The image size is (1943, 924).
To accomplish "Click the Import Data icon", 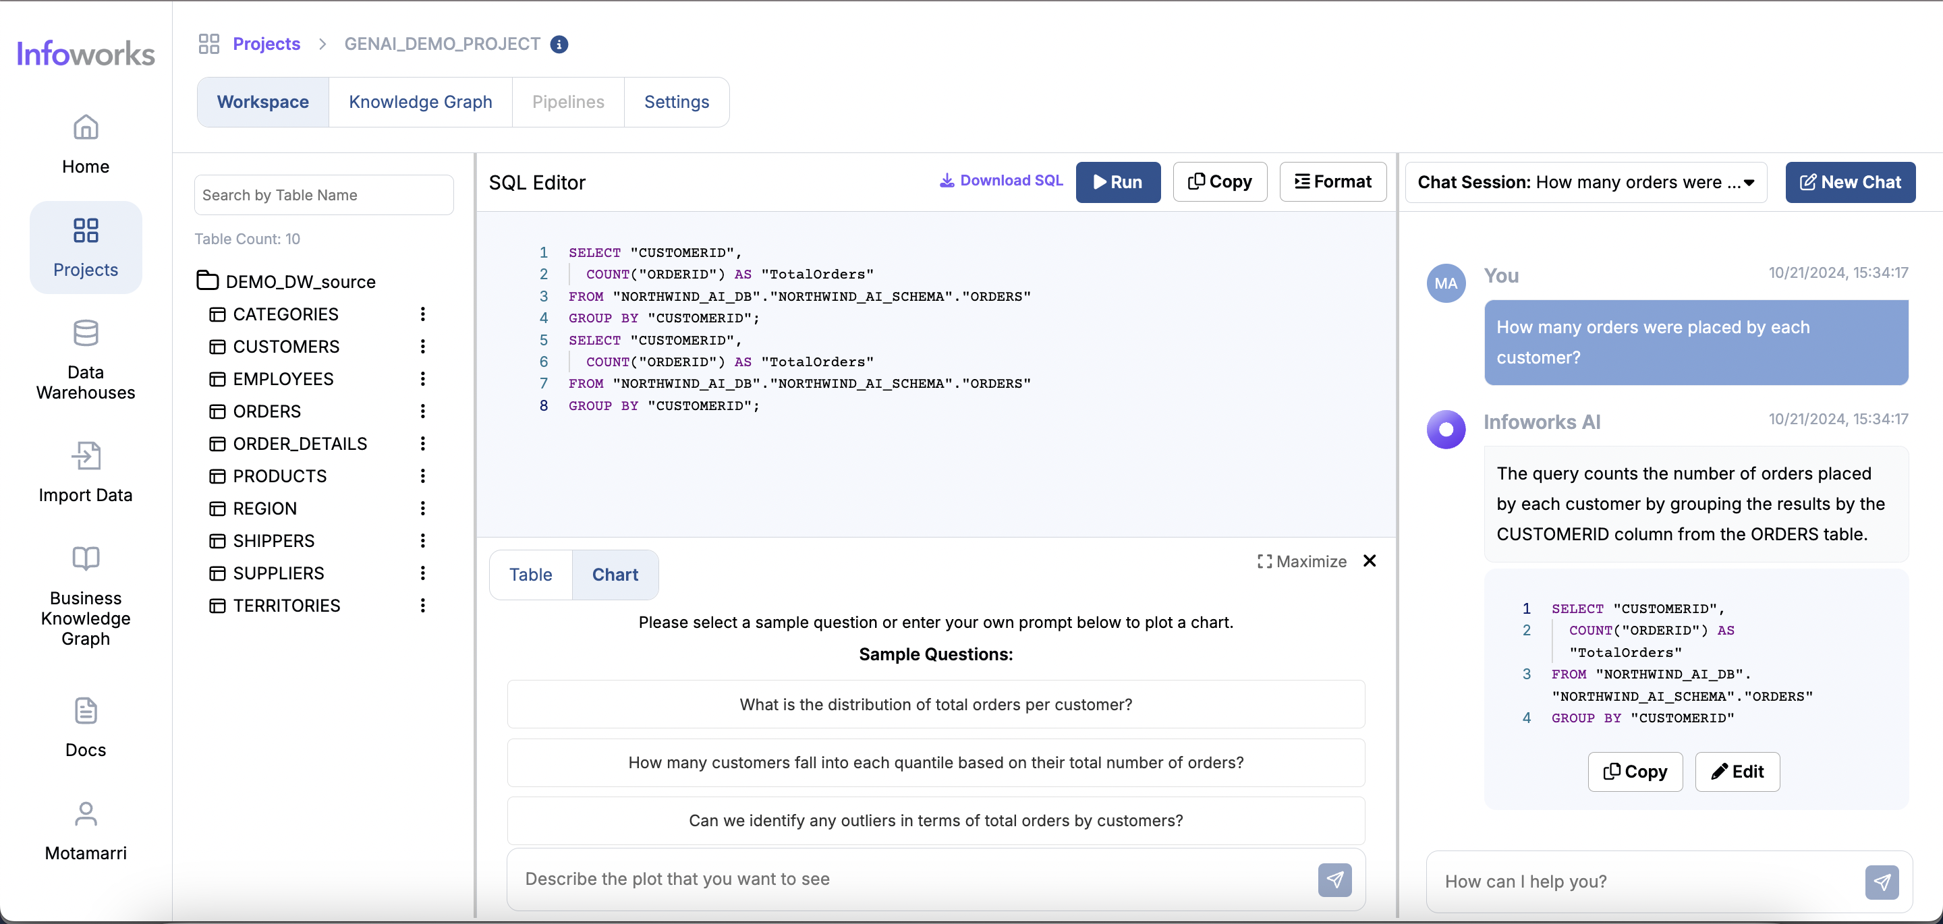I will pos(85,455).
